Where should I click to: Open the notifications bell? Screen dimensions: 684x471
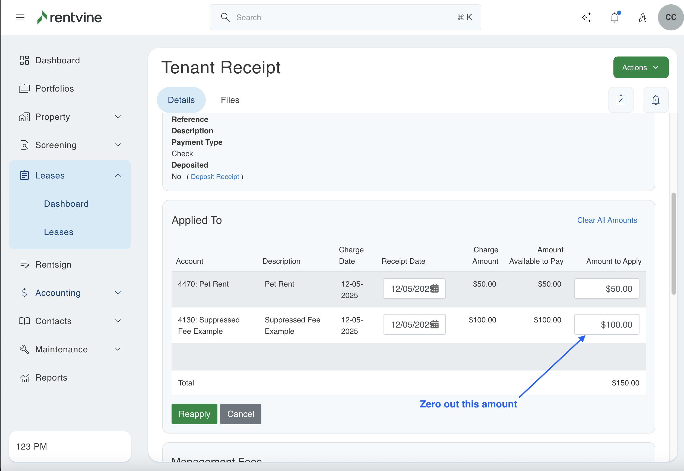(615, 17)
